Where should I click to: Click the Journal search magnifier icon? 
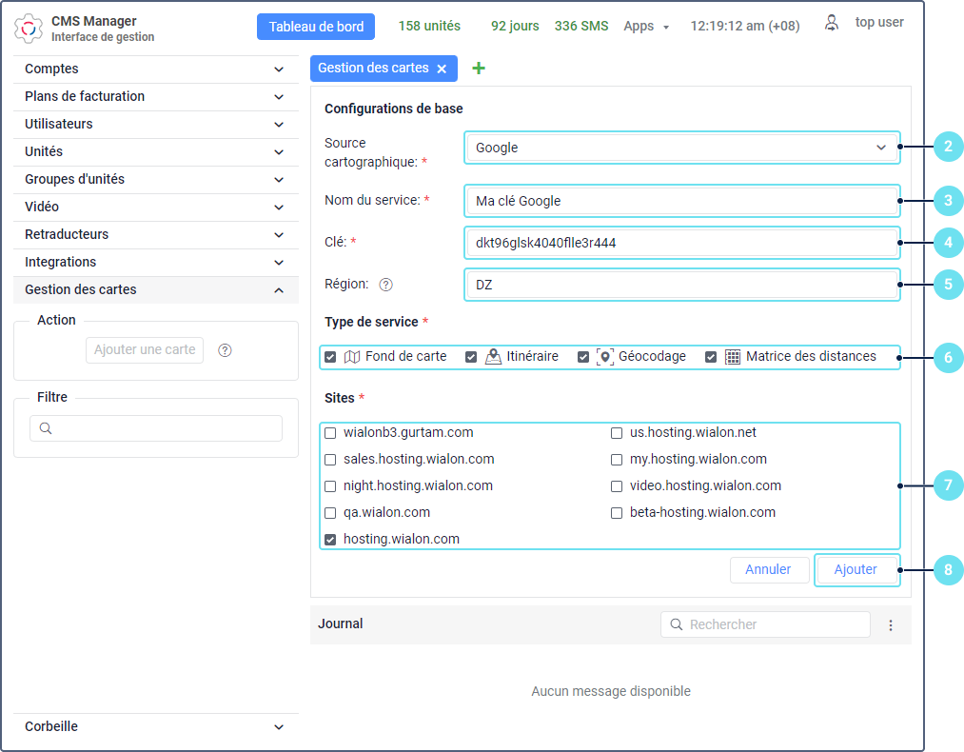pyautogui.click(x=677, y=624)
